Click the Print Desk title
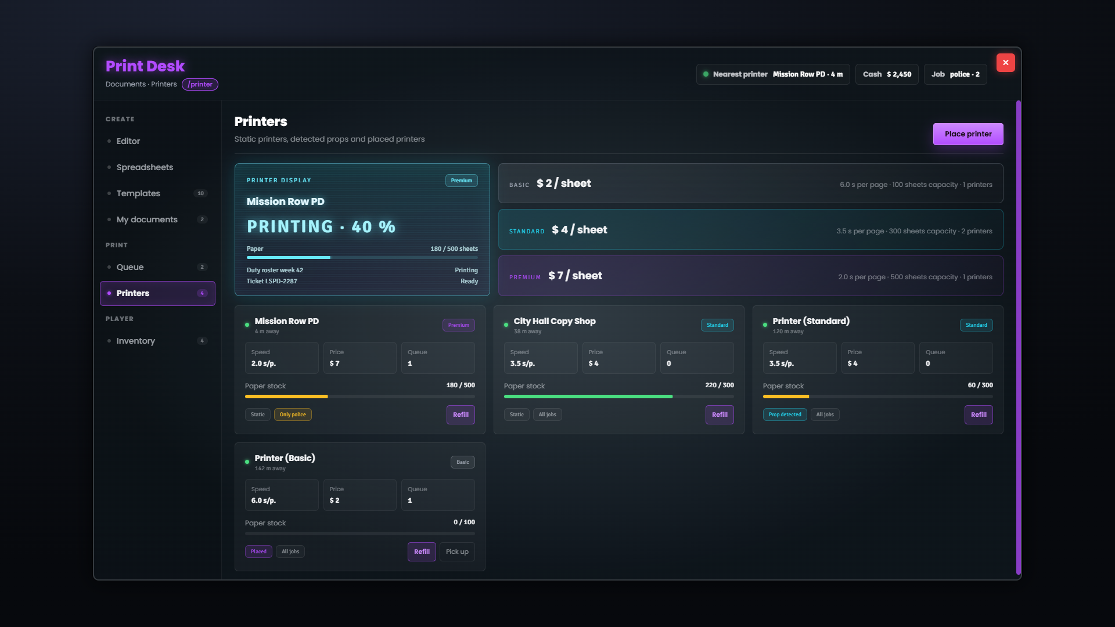Image resolution: width=1115 pixels, height=627 pixels. (x=145, y=66)
